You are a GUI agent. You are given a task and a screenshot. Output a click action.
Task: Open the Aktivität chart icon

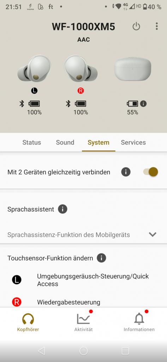83,319
